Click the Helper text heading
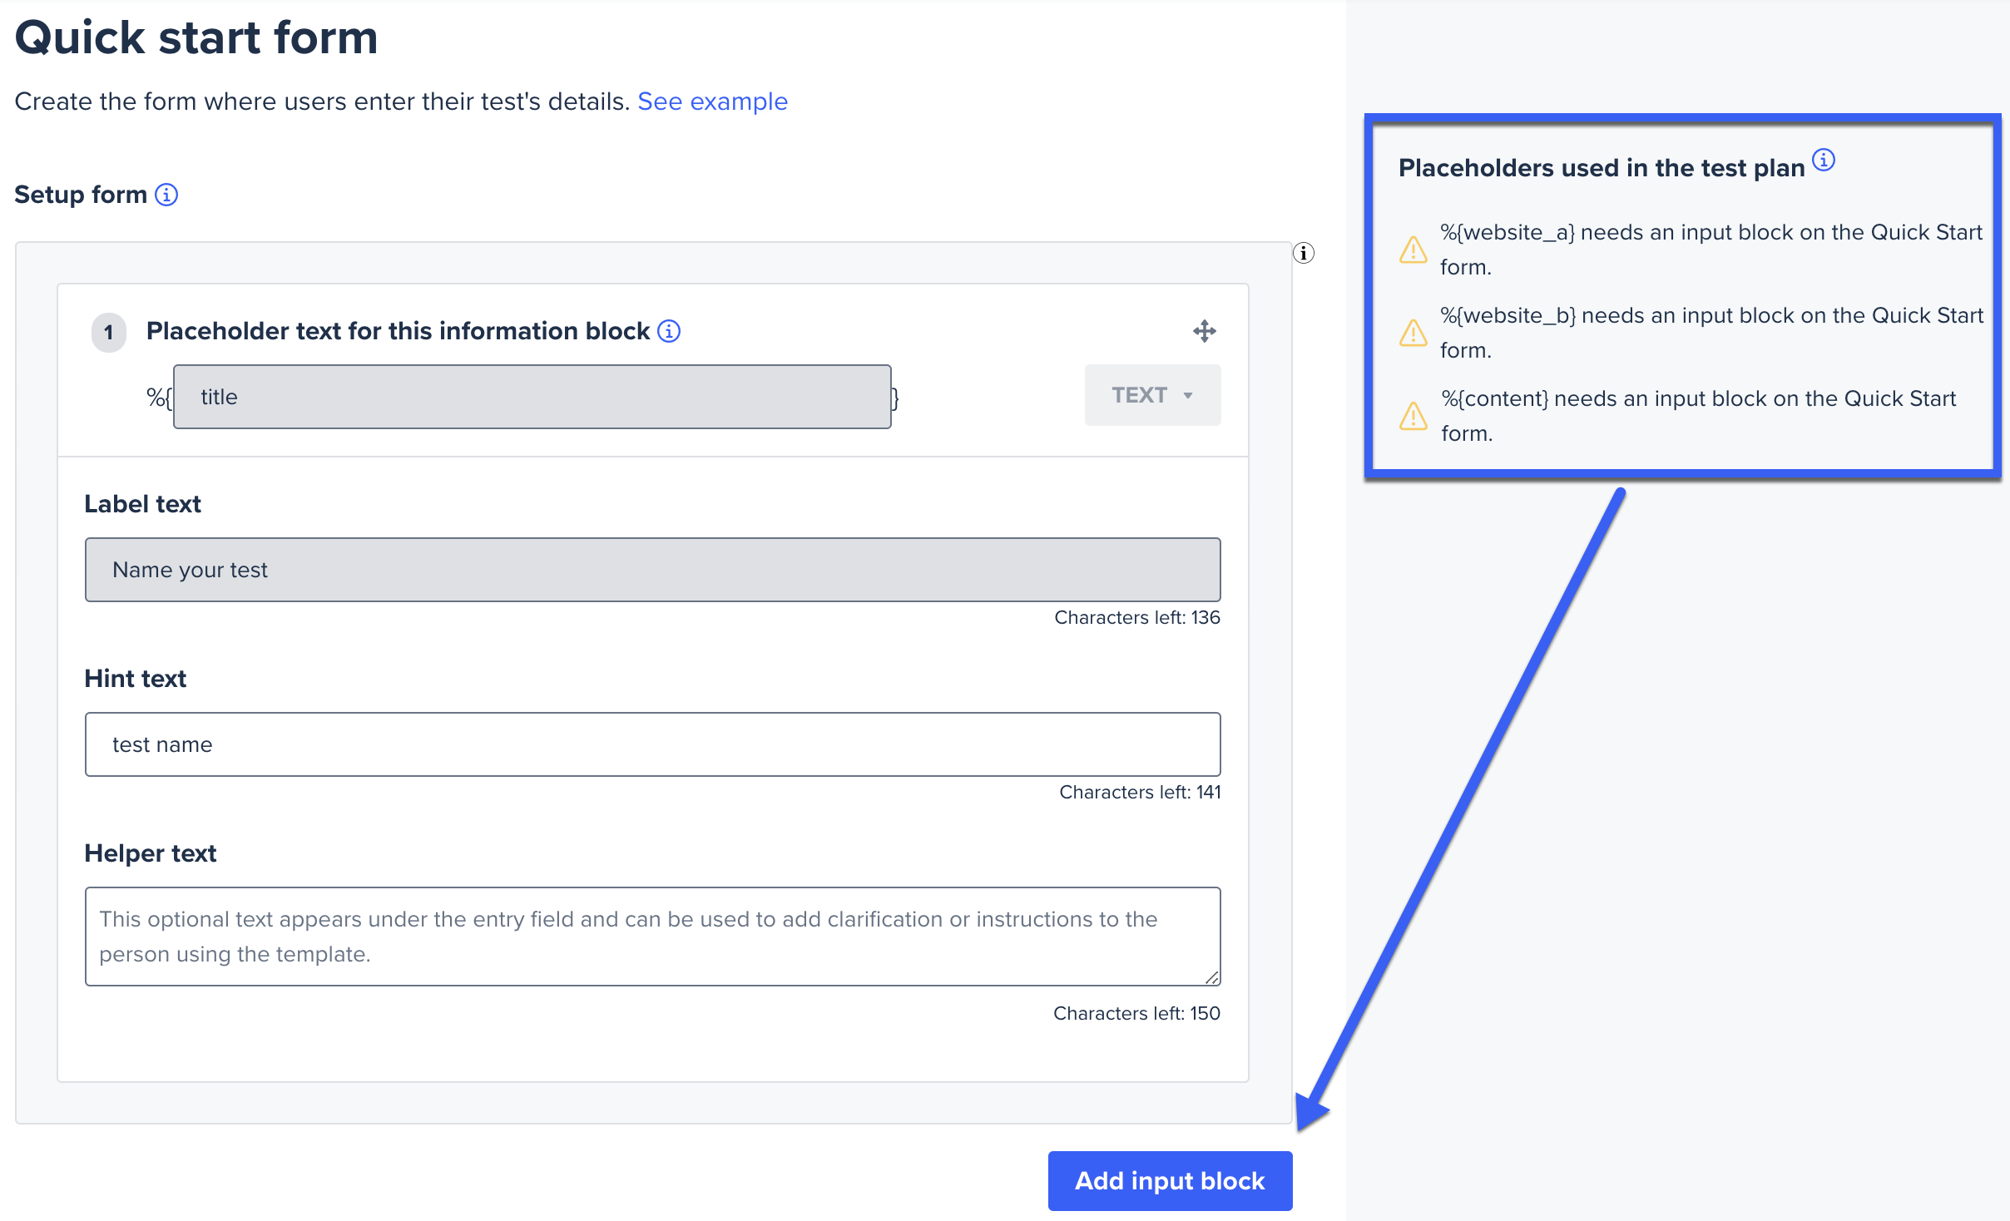This screenshot has height=1221, width=2010. coord(150,853)
